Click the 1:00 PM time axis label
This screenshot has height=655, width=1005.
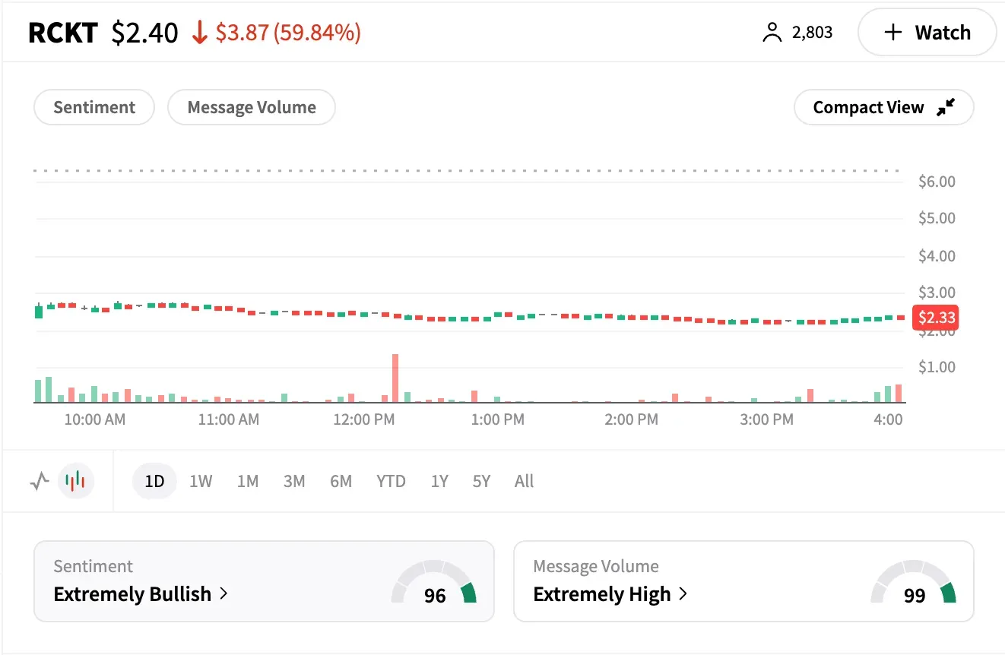coord(498,419)
